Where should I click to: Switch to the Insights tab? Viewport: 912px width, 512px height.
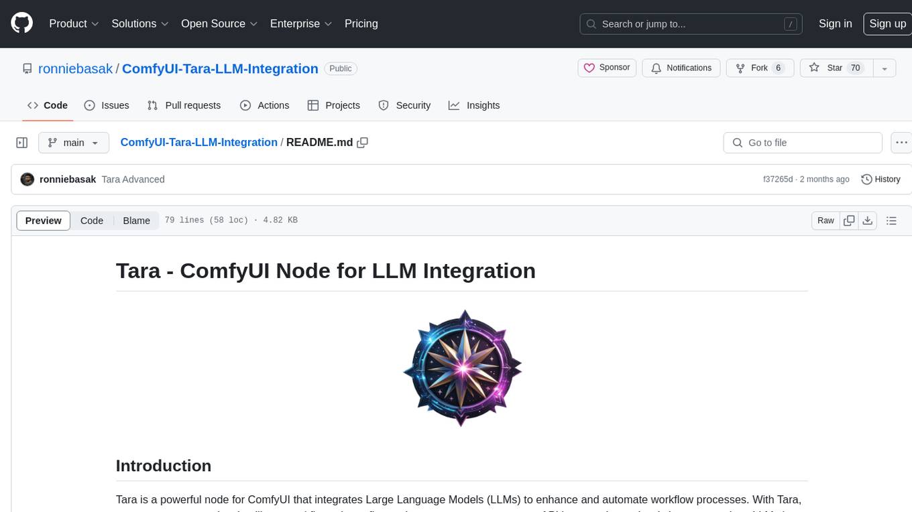tap(474, 105)
